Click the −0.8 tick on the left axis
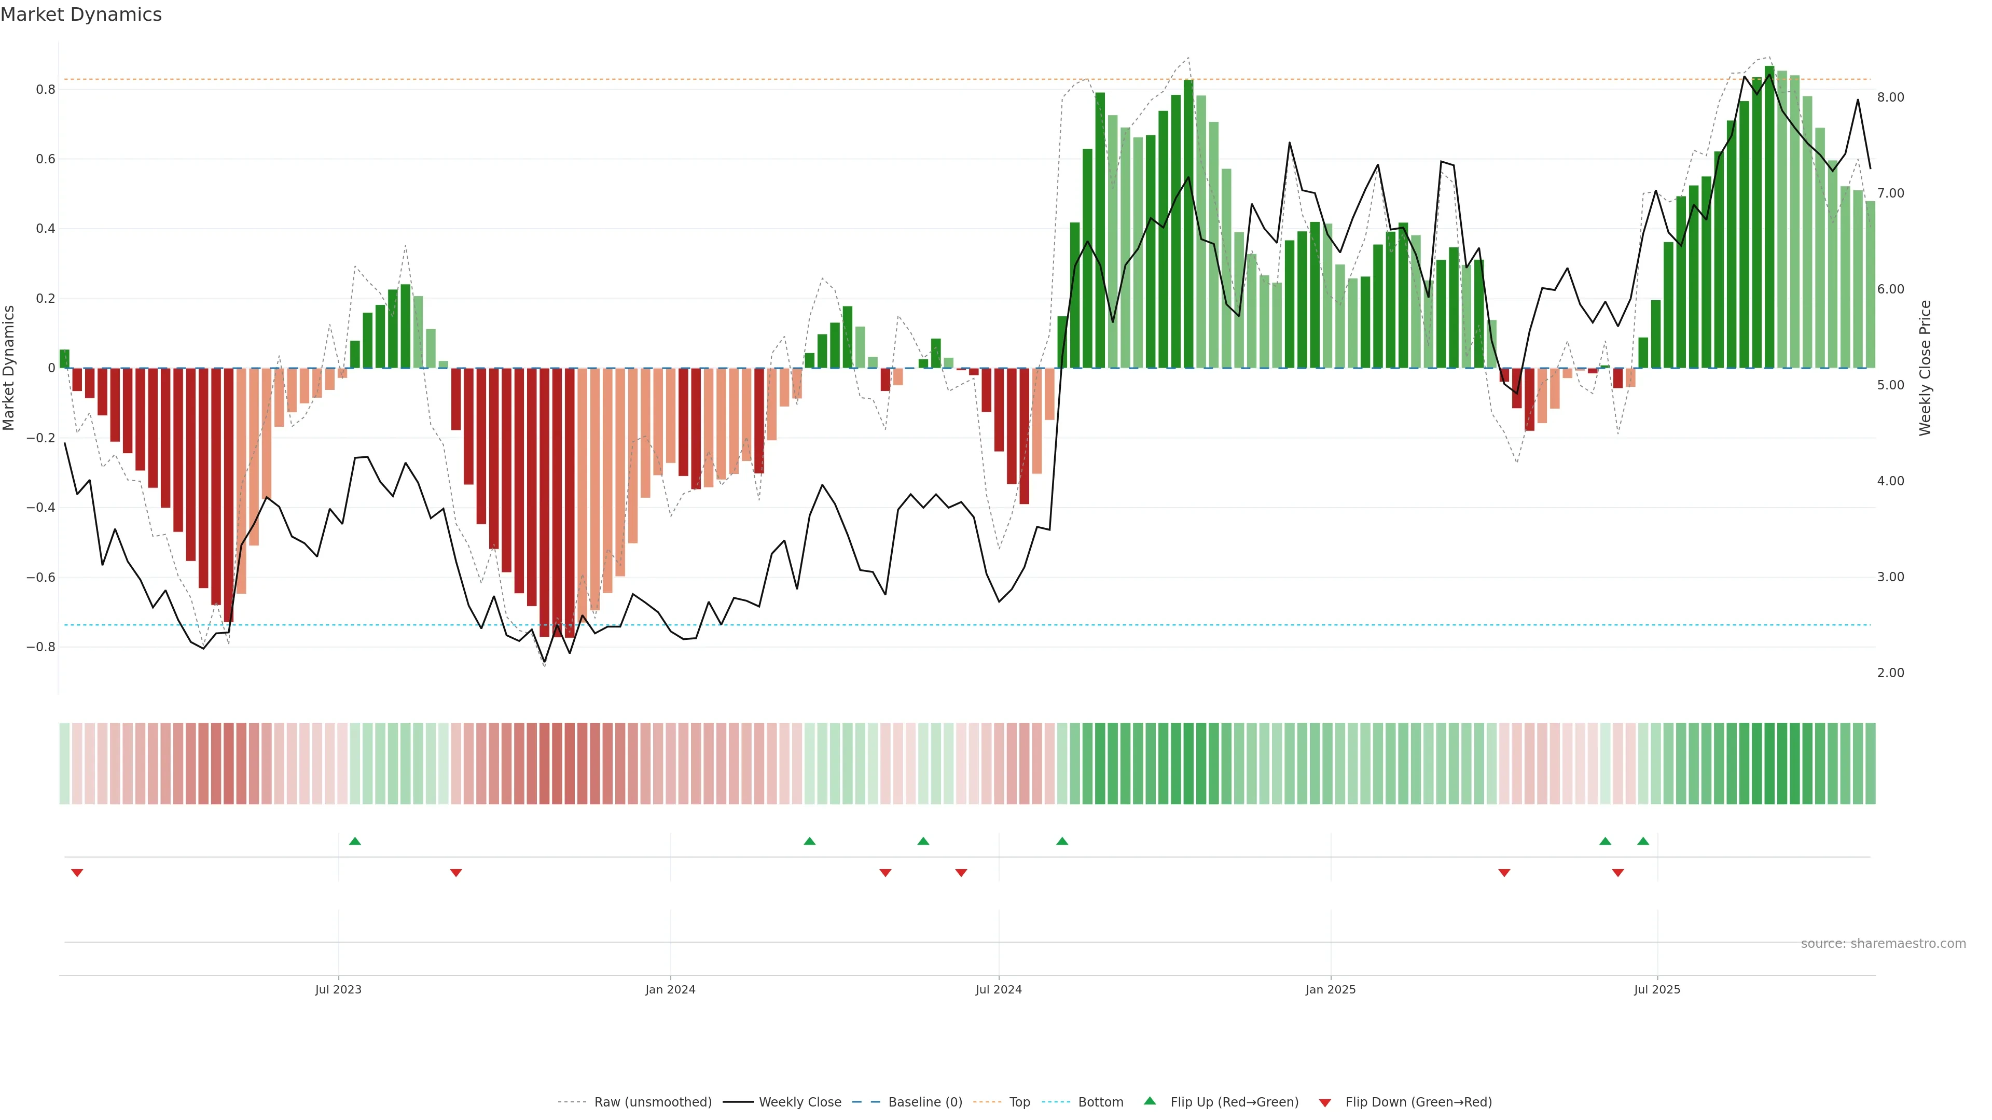1992x1120 pixels. tap(41, 647)
